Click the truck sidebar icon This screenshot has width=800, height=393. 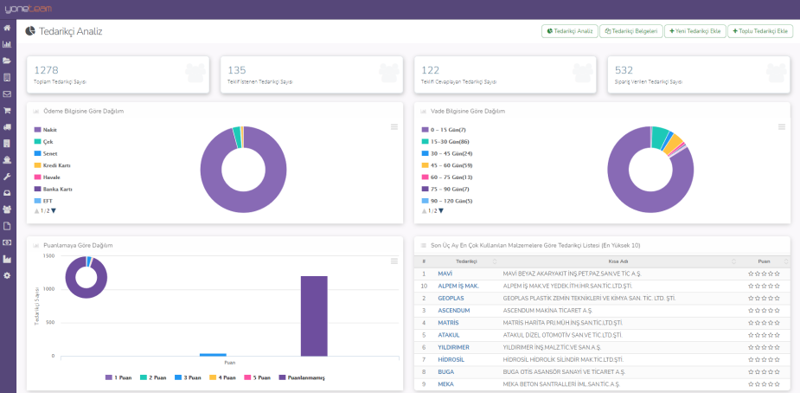pos(7,126)
